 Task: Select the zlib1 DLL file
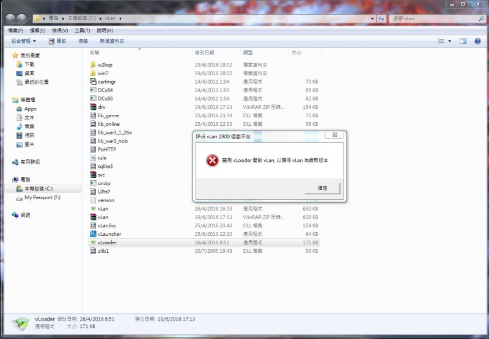pyautogui.click(x=103, y=251)
